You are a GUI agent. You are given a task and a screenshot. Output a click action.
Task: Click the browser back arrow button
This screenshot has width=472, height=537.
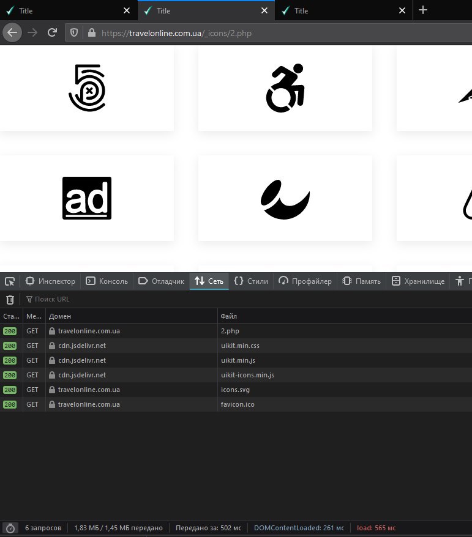tap(12, 33)
